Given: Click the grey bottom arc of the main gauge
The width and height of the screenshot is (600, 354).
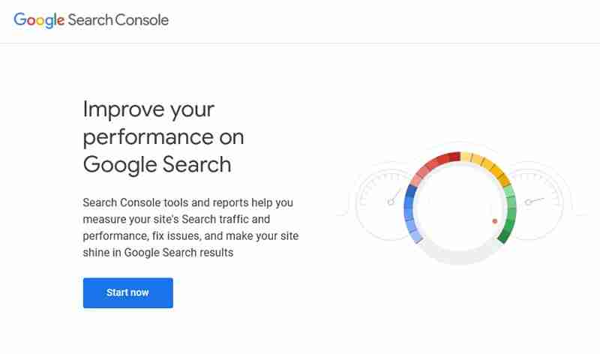Looking at the screenshot, I should pos(459,259).
